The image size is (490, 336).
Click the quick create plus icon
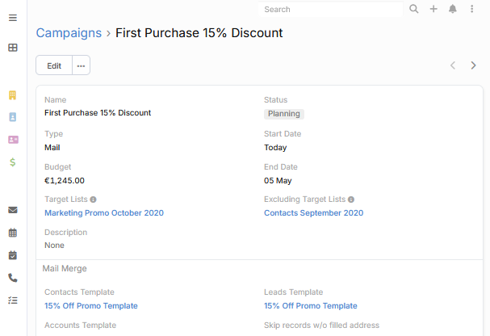433,10
